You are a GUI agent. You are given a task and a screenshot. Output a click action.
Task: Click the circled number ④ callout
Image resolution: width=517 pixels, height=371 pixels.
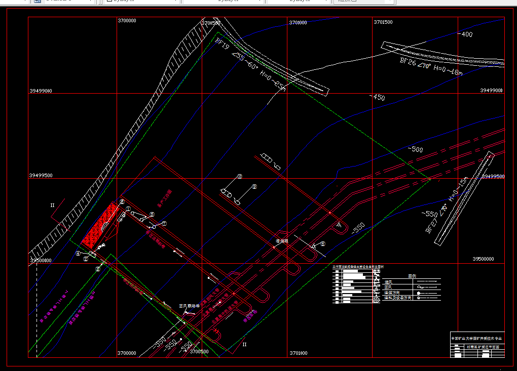point(78,253)
